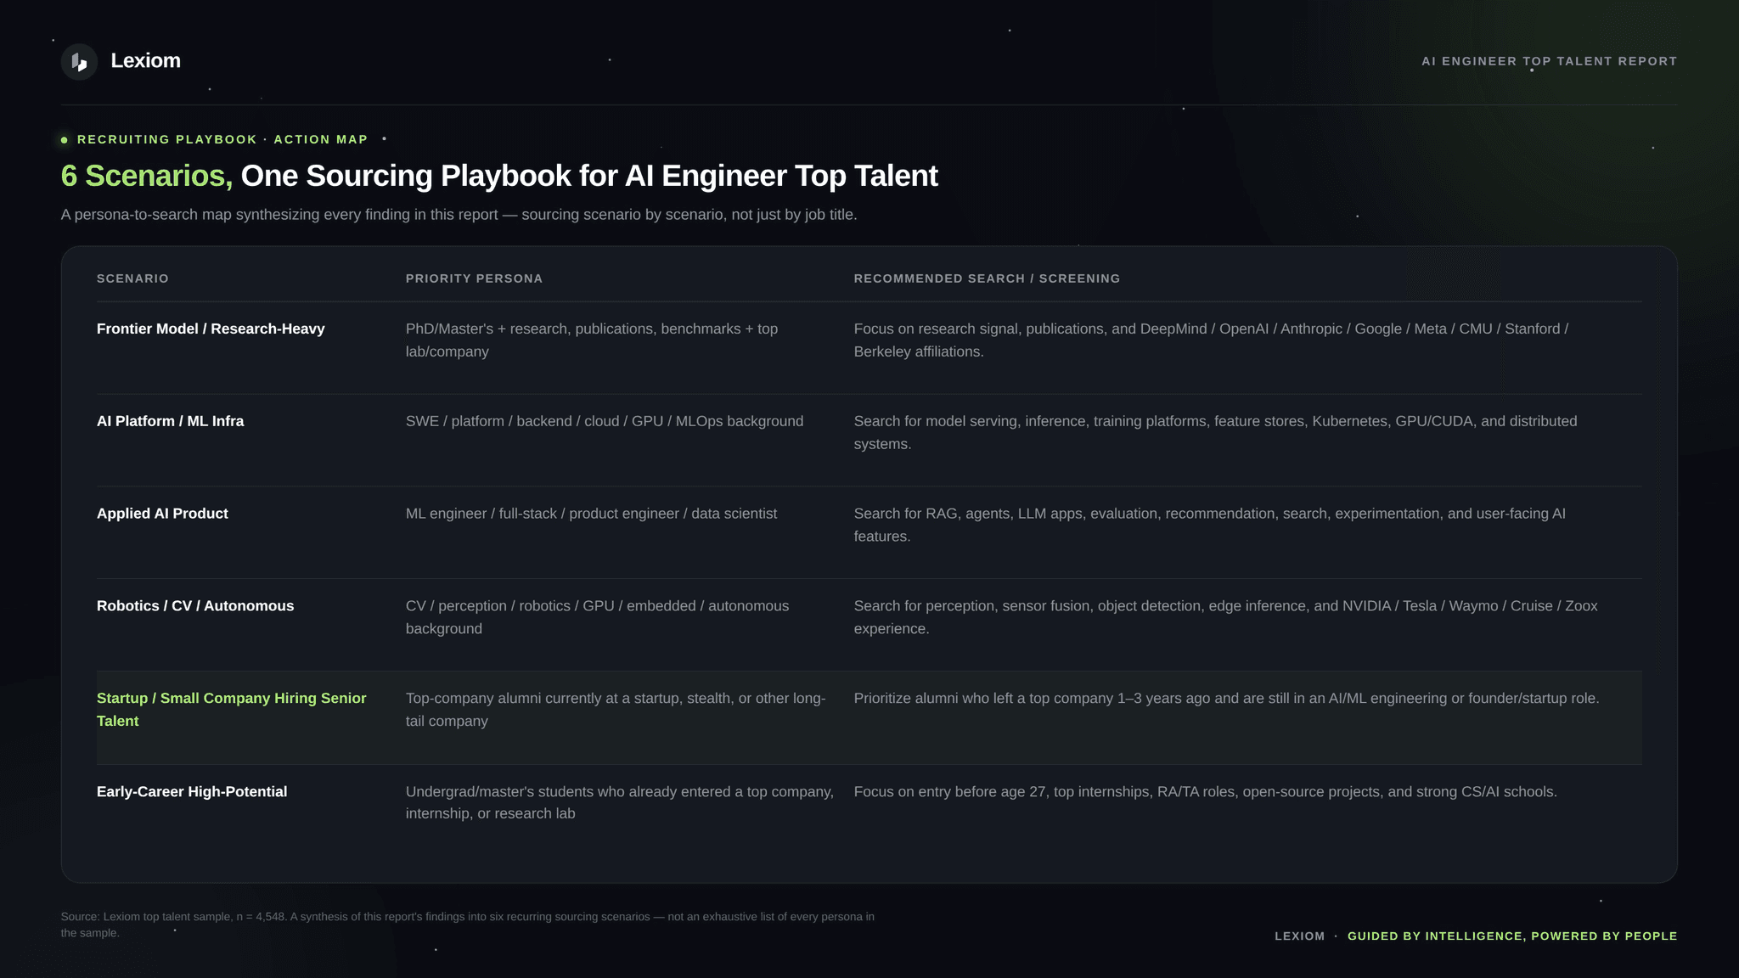The width and height of the screenshot is (1739, 978).
Task: Select the 'Applied AI Product' scenario cell
Action: 162,514
